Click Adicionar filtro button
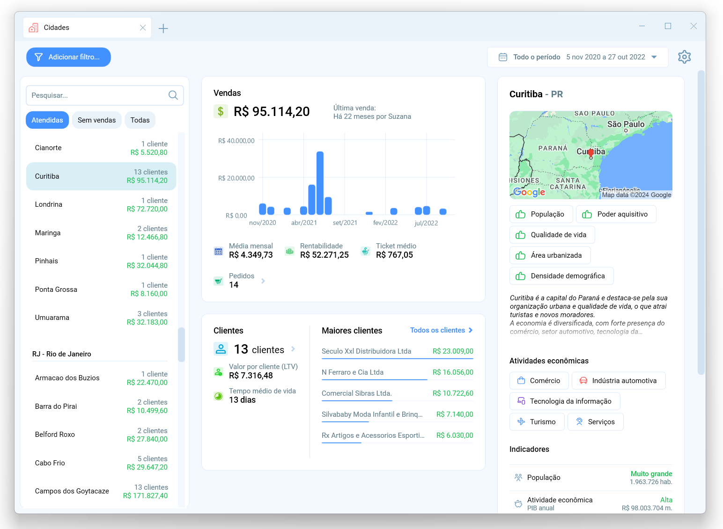Viewport: 723px width, 529px height. (68, 57)
